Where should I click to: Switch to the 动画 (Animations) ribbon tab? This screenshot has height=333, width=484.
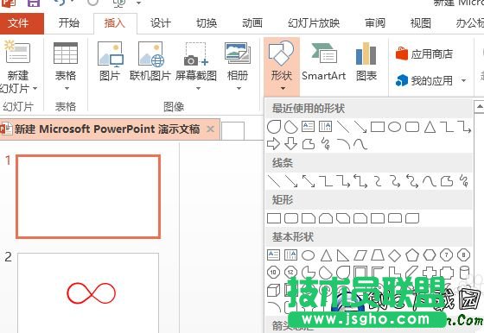[252, 23]
